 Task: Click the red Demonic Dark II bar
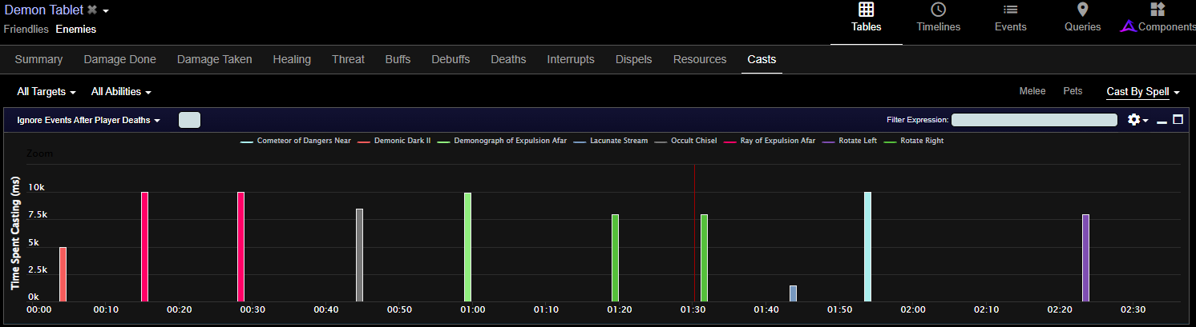pos(63,274)
